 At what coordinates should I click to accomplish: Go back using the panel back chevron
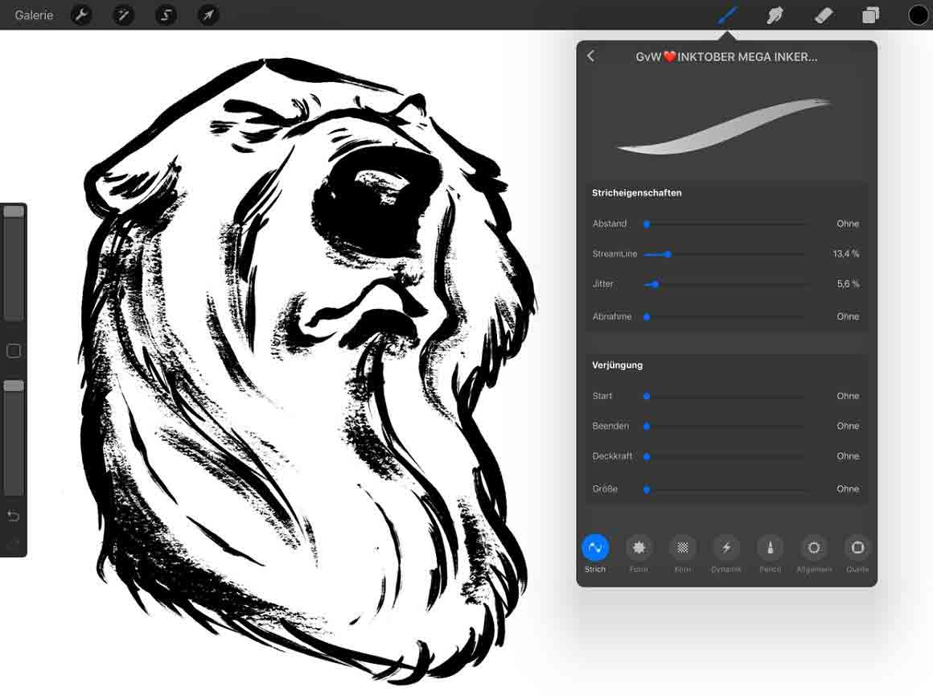click(591, 56)
